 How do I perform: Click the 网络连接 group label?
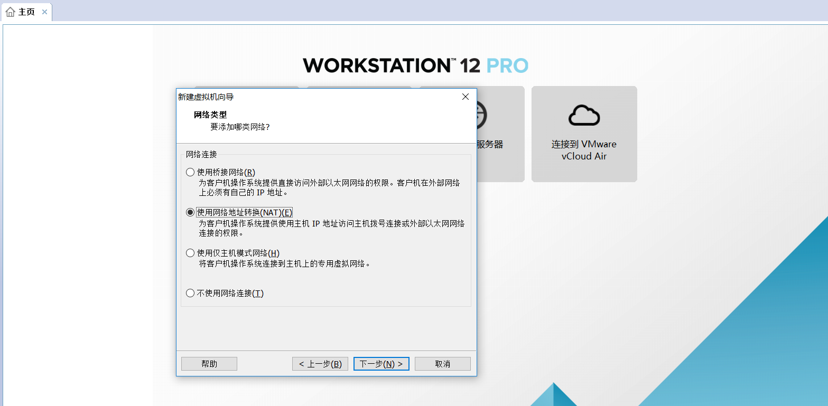tap(201, 155)
